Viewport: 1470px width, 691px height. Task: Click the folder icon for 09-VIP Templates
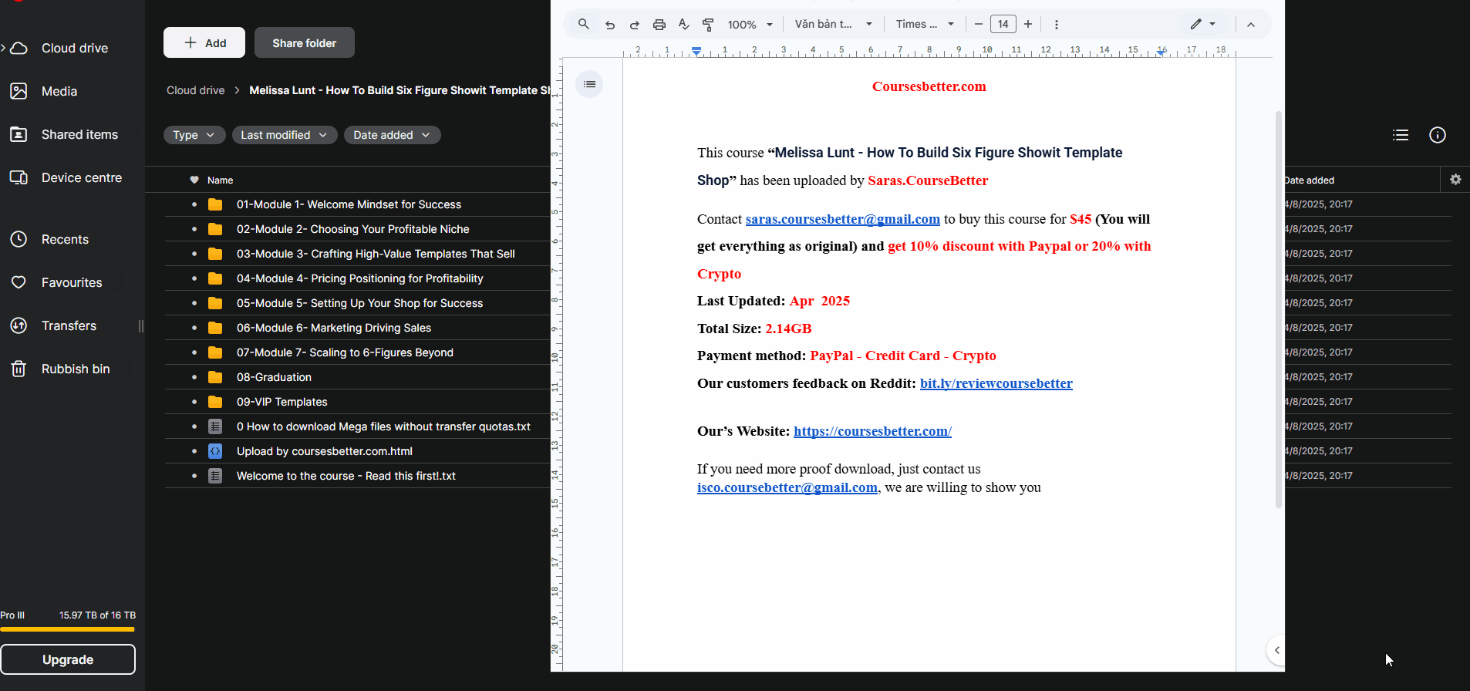215,402
